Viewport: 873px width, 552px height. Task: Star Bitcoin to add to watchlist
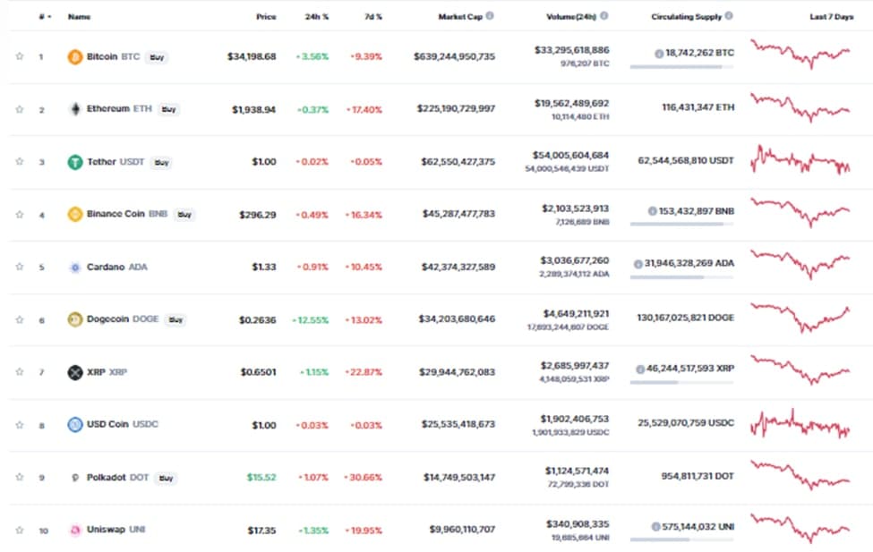pos(19,56)
